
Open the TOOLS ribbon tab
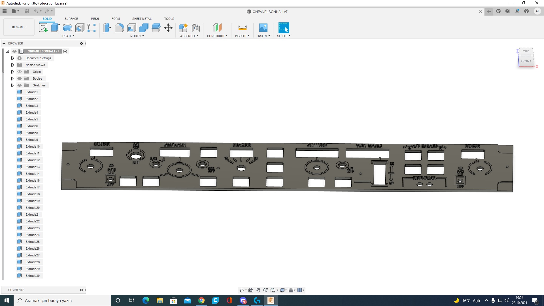(x=169, y=18)
